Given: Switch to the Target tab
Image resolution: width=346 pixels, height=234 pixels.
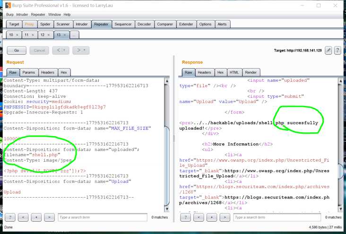Looking at the screenshot, I should (x=14, y=24).
